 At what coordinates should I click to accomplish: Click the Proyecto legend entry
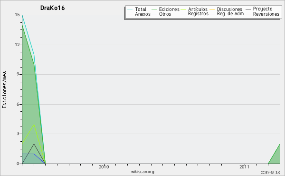pos(263,9)
